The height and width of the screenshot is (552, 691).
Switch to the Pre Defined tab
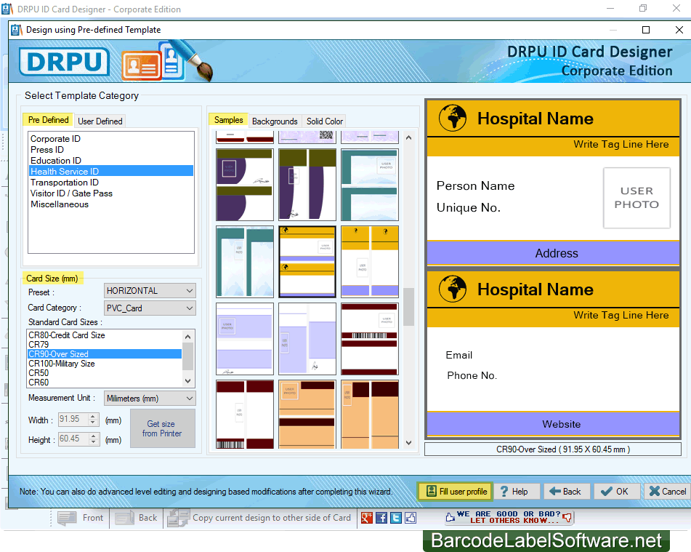(x=48, y=120)
